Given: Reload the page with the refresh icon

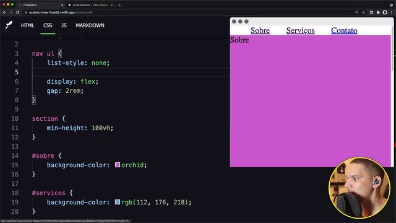Looking at the screenshot, I should click(18, 12).
